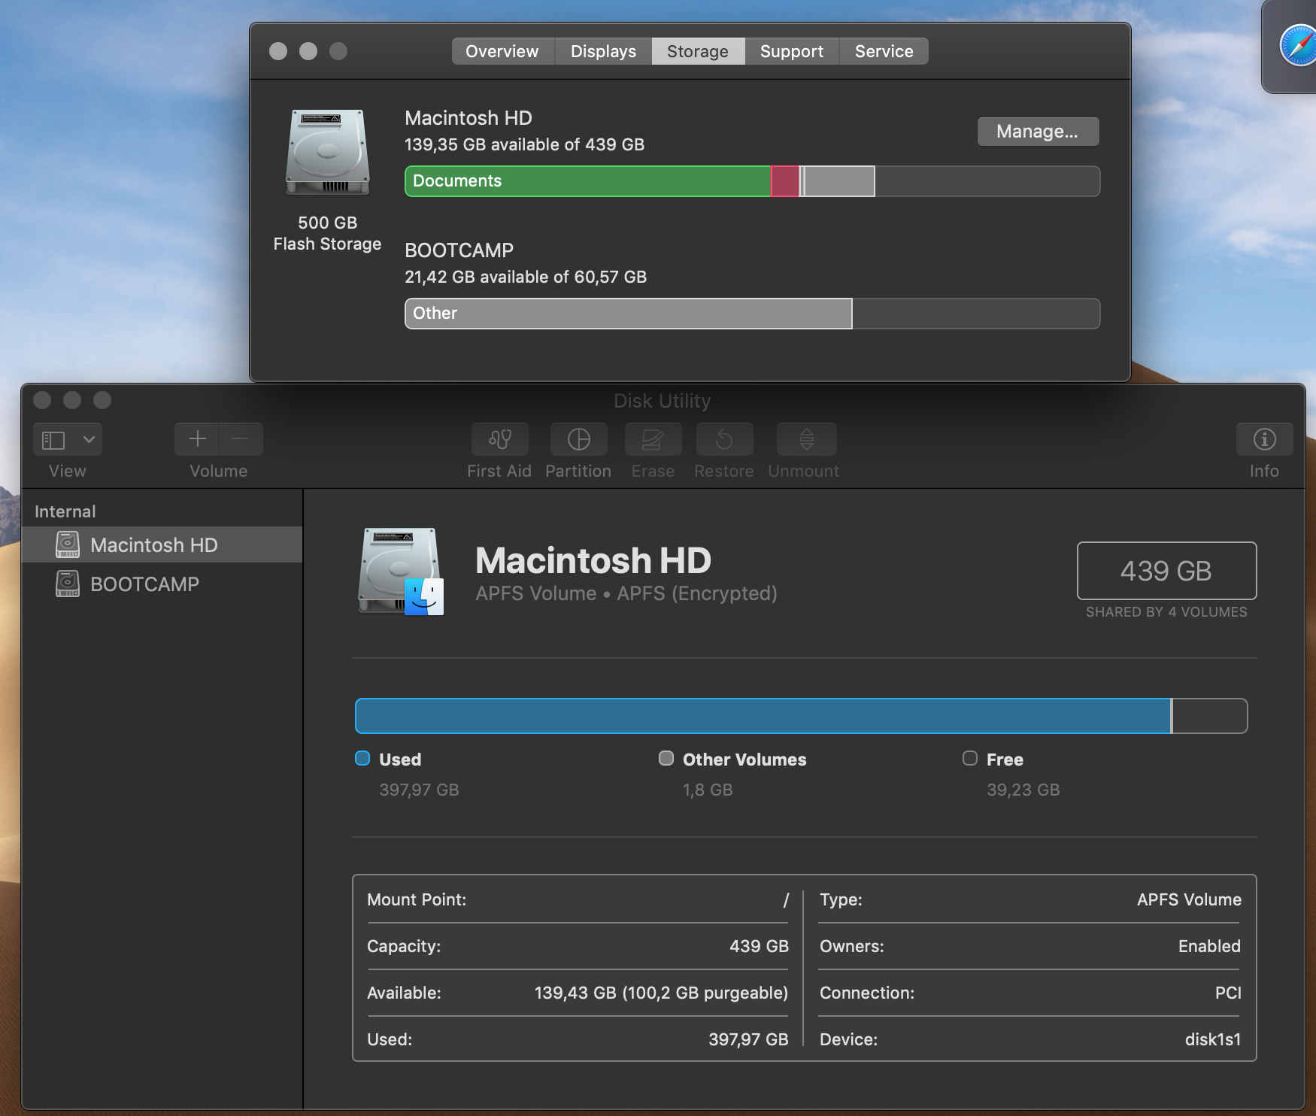The height and width of the screenshot is (1116, 1316).
Task: Click the red segment in storage bar
Action: click(x=785, y=181)
